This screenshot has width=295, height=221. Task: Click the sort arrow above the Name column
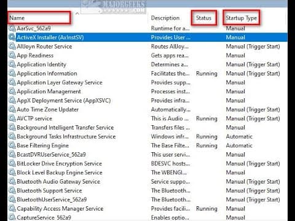77,14
